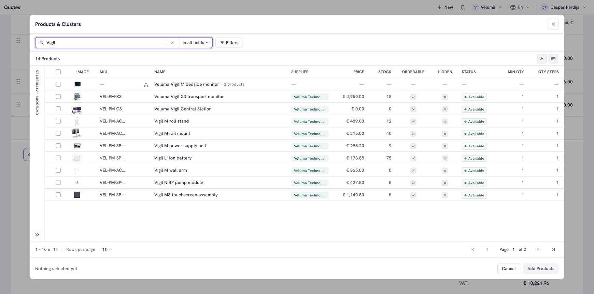Jump to last page of products

coord(553,250)
